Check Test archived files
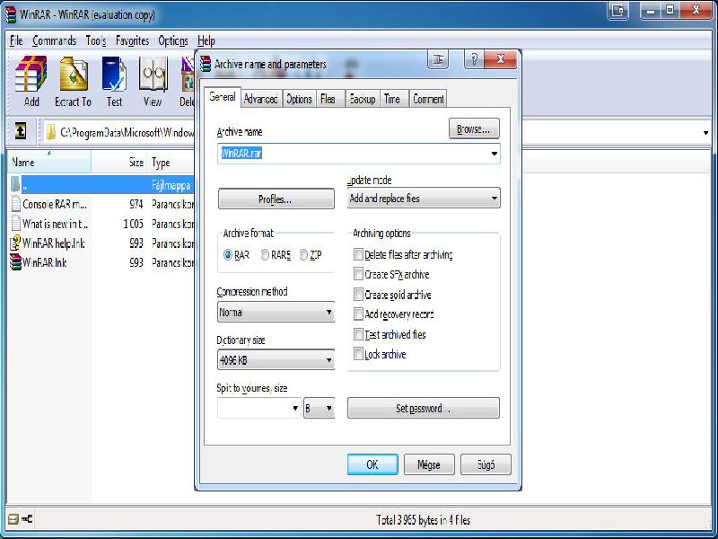Screen dimensions: 718x539 coord(358,334)
